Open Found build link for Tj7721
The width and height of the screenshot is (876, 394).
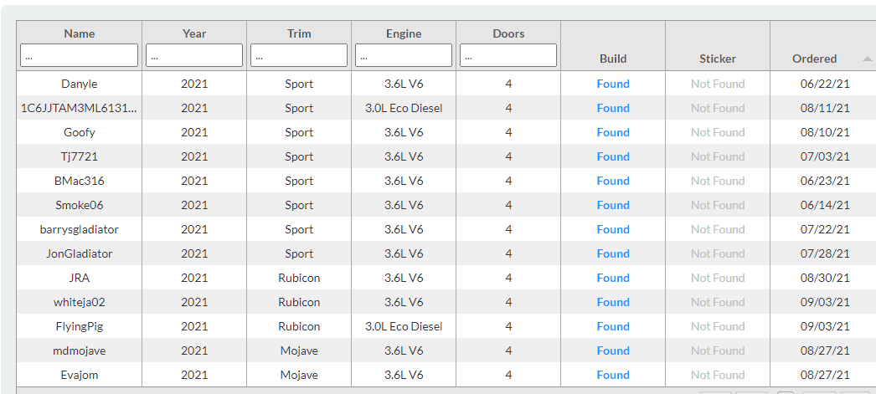(613, 156)
